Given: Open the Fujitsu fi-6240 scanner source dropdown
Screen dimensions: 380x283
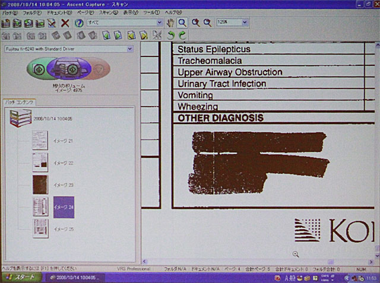Looking at the screenshot, I should (130, 49).
